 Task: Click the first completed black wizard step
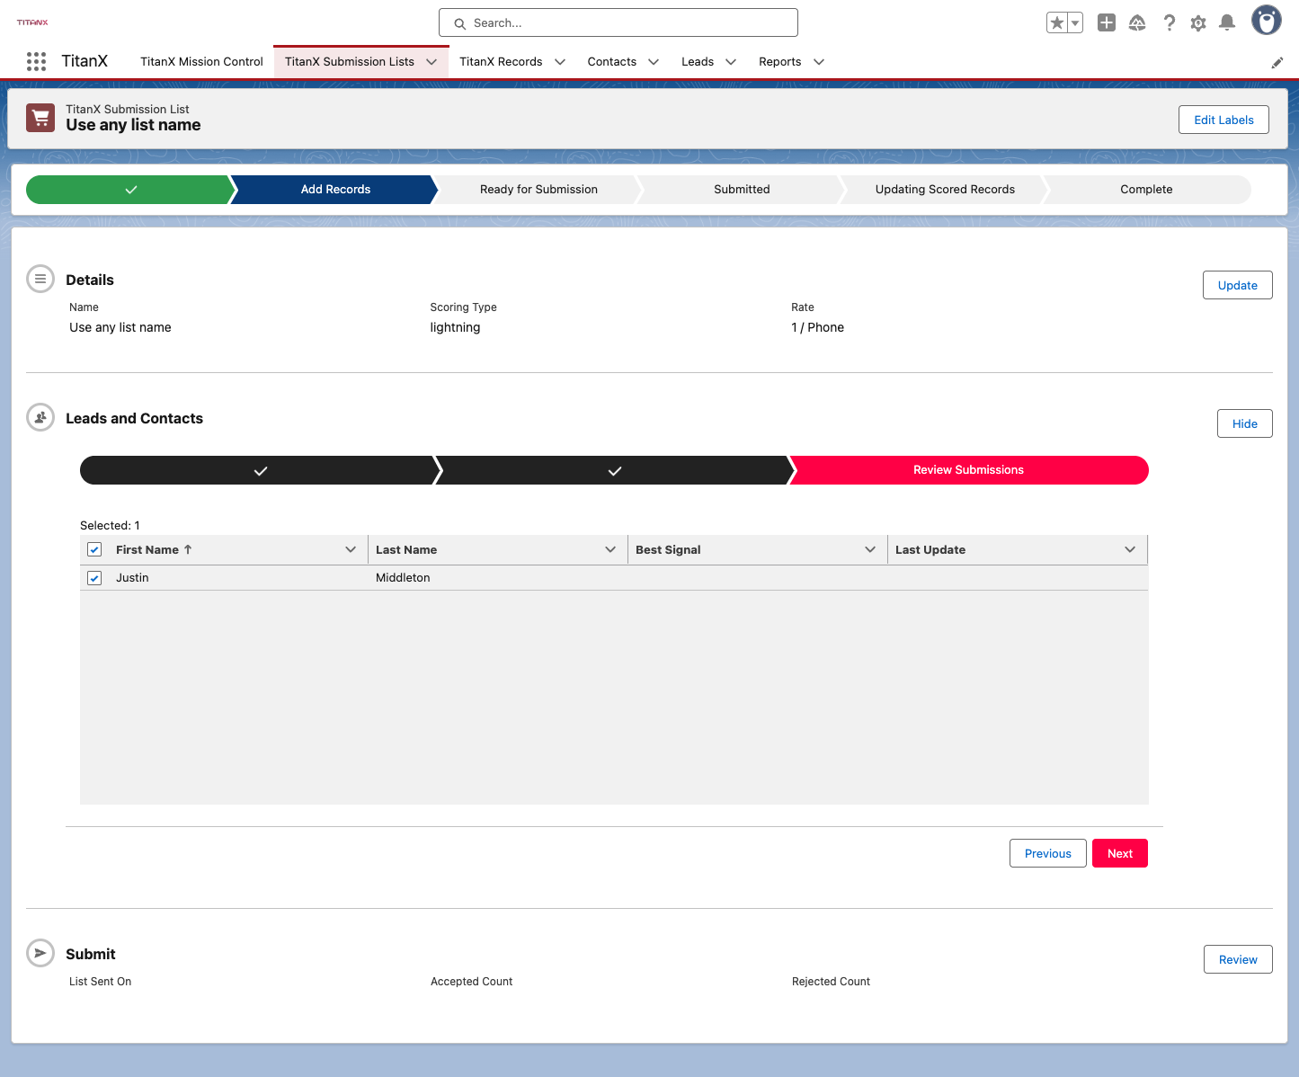click(x=260, y=470)
